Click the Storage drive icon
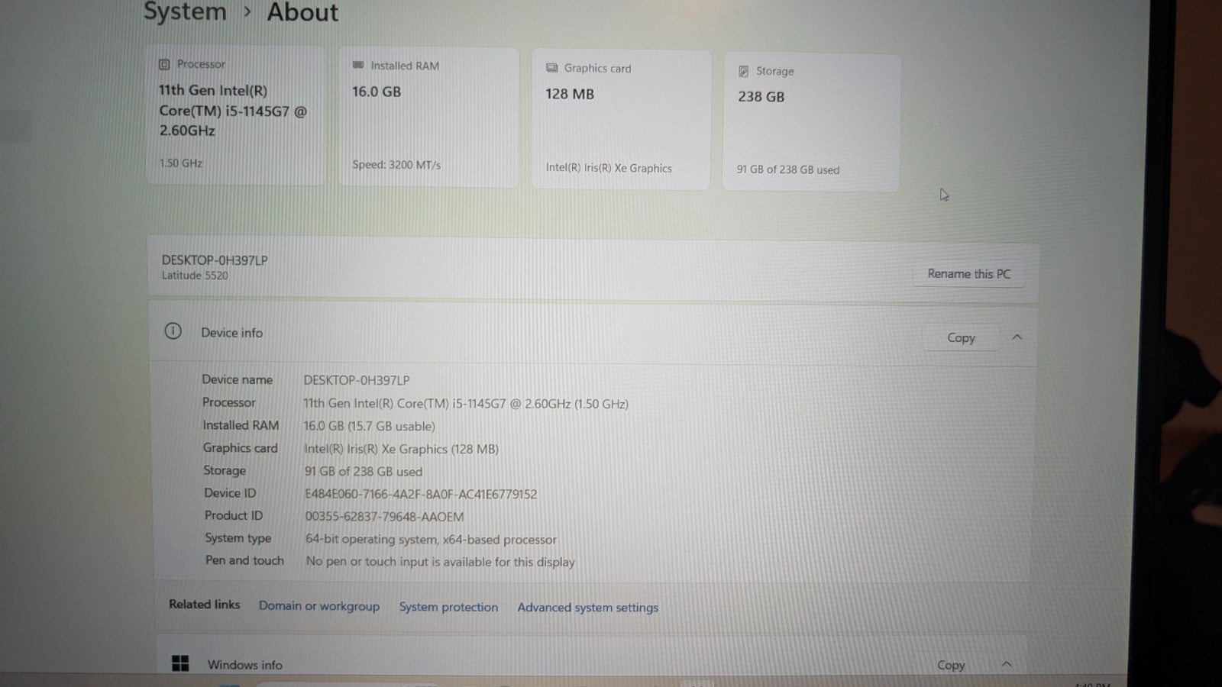The width and height of the screenshot is (1222, 687). coord(743,71)
